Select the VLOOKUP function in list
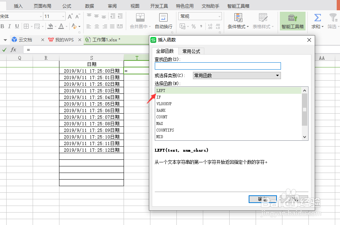The height and width of the screenshot is (225, 340). [229, 104]
